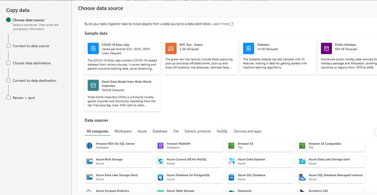Select the Choose data source step indicator

point(8,20)
